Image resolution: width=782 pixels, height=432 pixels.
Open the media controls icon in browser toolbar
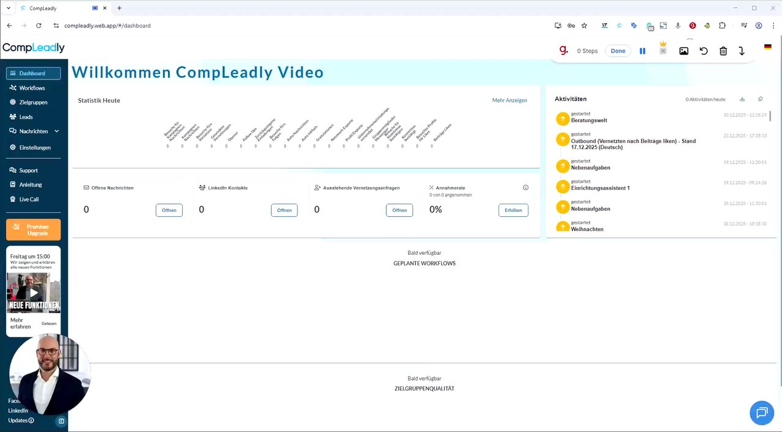click(744, 26)
